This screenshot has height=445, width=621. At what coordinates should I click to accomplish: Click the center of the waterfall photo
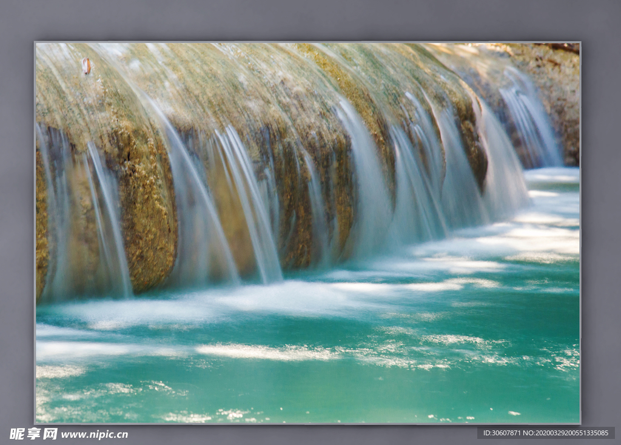point(307,233)
